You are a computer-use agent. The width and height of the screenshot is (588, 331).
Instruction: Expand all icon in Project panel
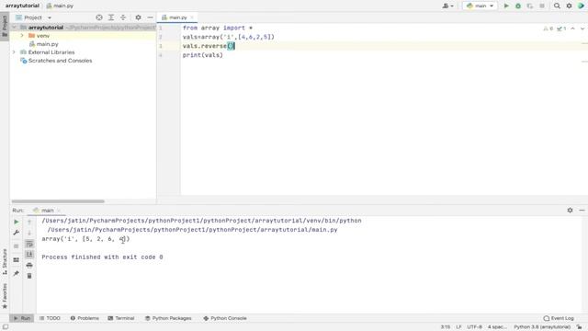point(111,17)
